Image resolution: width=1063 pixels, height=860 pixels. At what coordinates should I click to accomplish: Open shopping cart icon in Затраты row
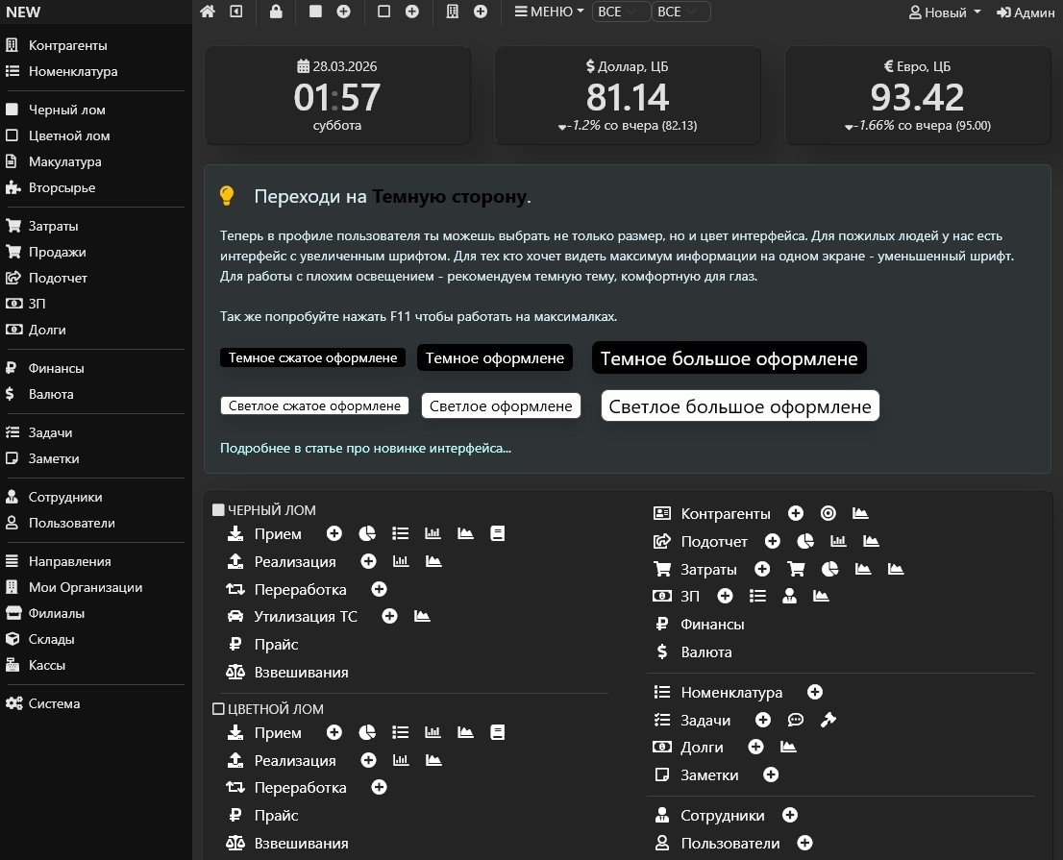click(797, 569)
